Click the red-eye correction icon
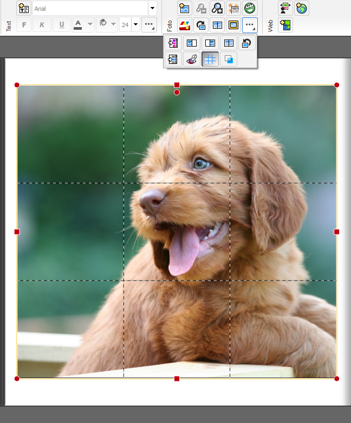 click(x=192, y=60)
